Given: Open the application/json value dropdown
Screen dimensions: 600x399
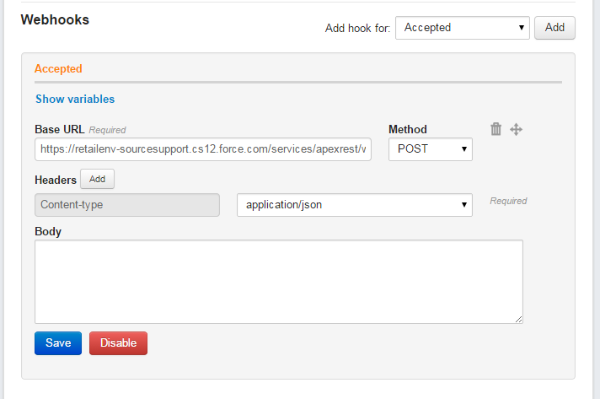Looking at the screenshot, I should tap(354, 204).
